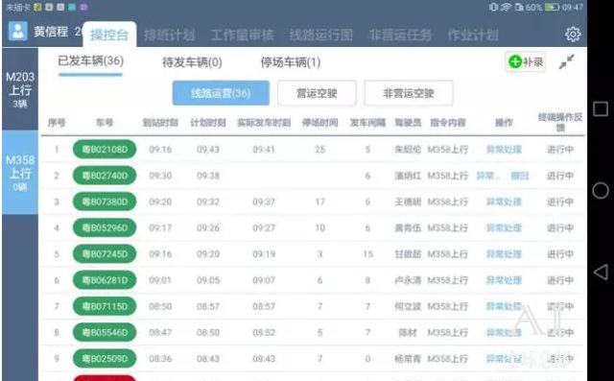Click actual departure time 09:37

264,202
